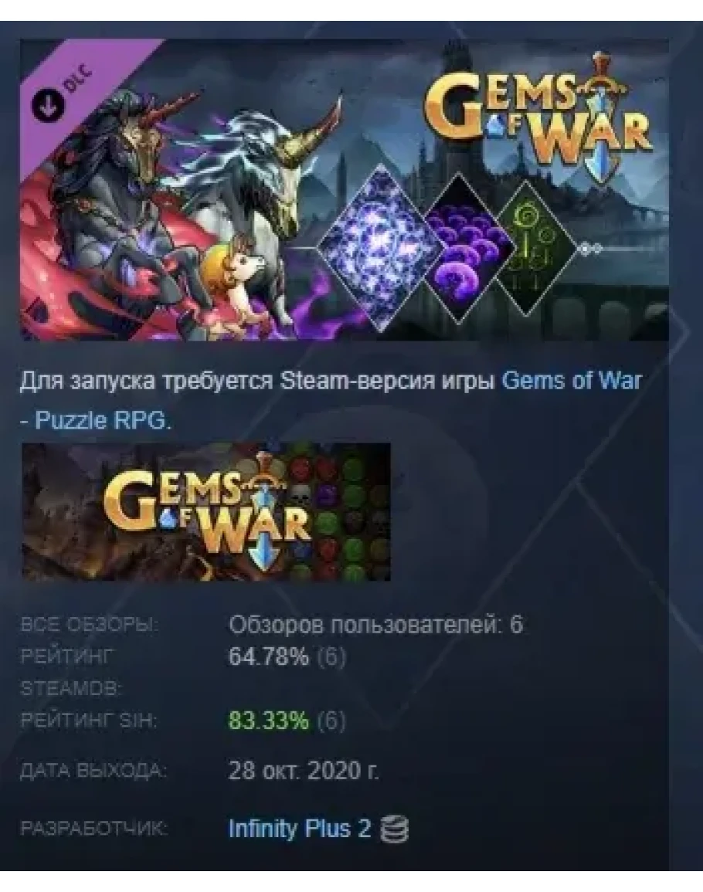
Task: Click the Gems of War banner logo
Action: [x=538, y=116]
